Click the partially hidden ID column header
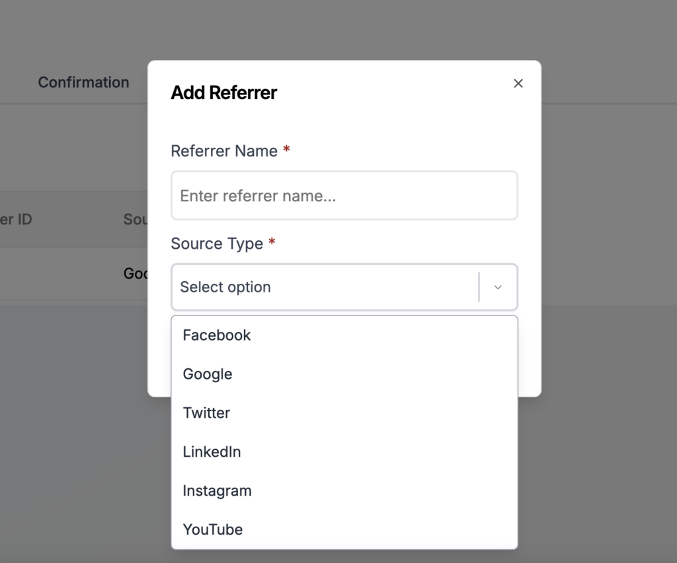Viewport: 677px width, 563px height. point(16,219)
